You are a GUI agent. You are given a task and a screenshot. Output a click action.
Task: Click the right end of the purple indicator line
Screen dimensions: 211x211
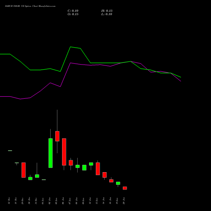(x=181, y=81)
